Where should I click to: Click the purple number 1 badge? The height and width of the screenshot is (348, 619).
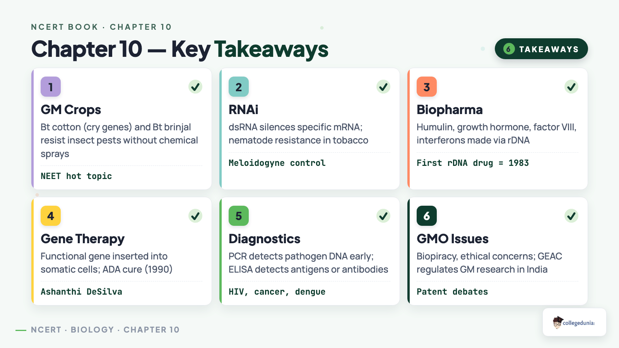pos(51,87)
